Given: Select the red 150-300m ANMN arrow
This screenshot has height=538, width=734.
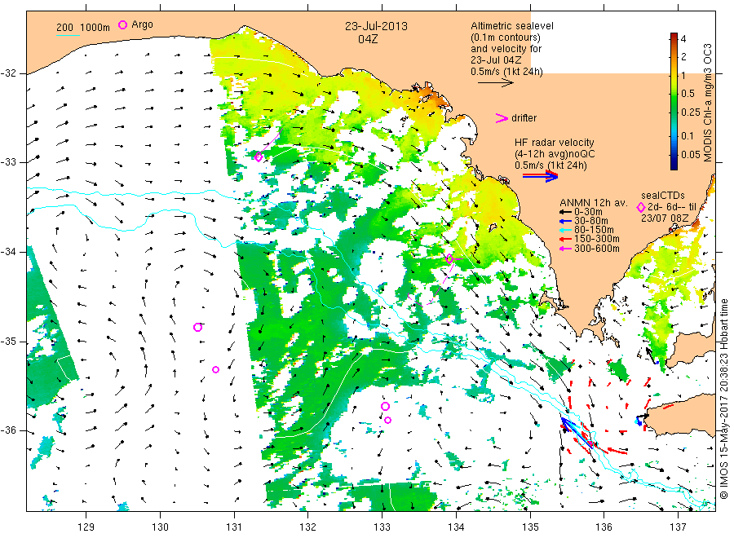Looking at the screenshot, I should coord(565,239).
